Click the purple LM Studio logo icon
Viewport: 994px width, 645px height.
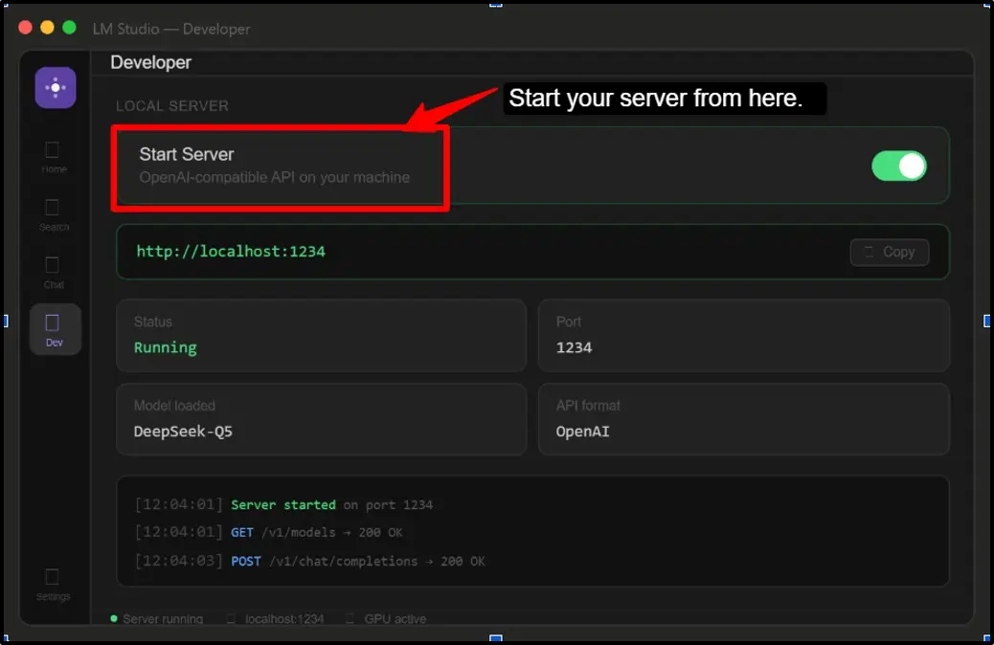[56, 87]
